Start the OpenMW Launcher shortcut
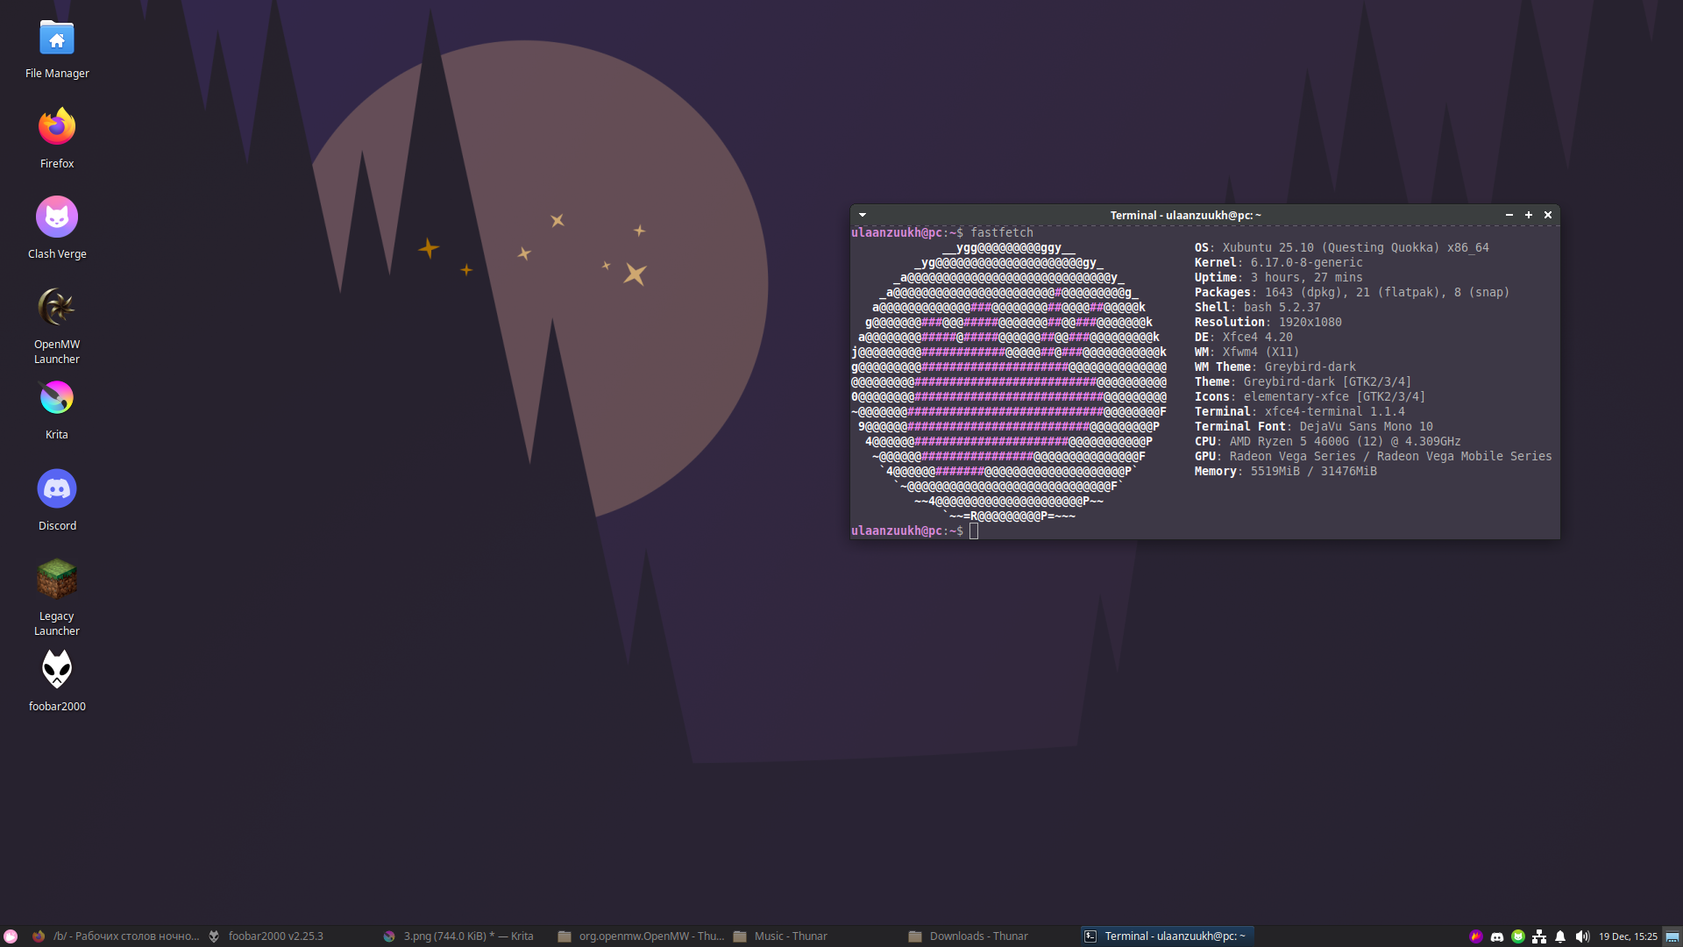Screen dimensions: 1683x947 point(57,308)
